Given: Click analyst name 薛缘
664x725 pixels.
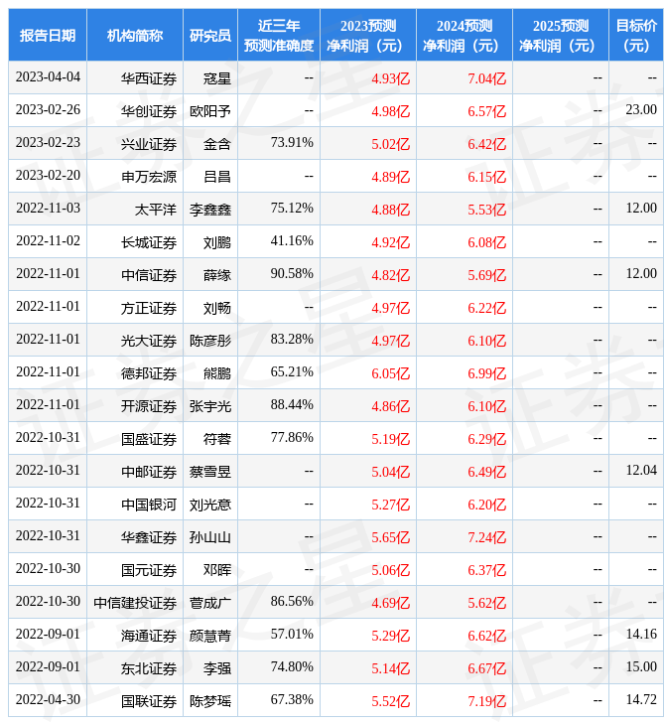Looking at the screenshot, I should [x=217, y=275].
